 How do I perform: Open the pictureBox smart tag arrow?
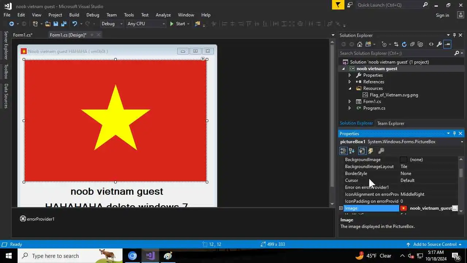[203, 59]
